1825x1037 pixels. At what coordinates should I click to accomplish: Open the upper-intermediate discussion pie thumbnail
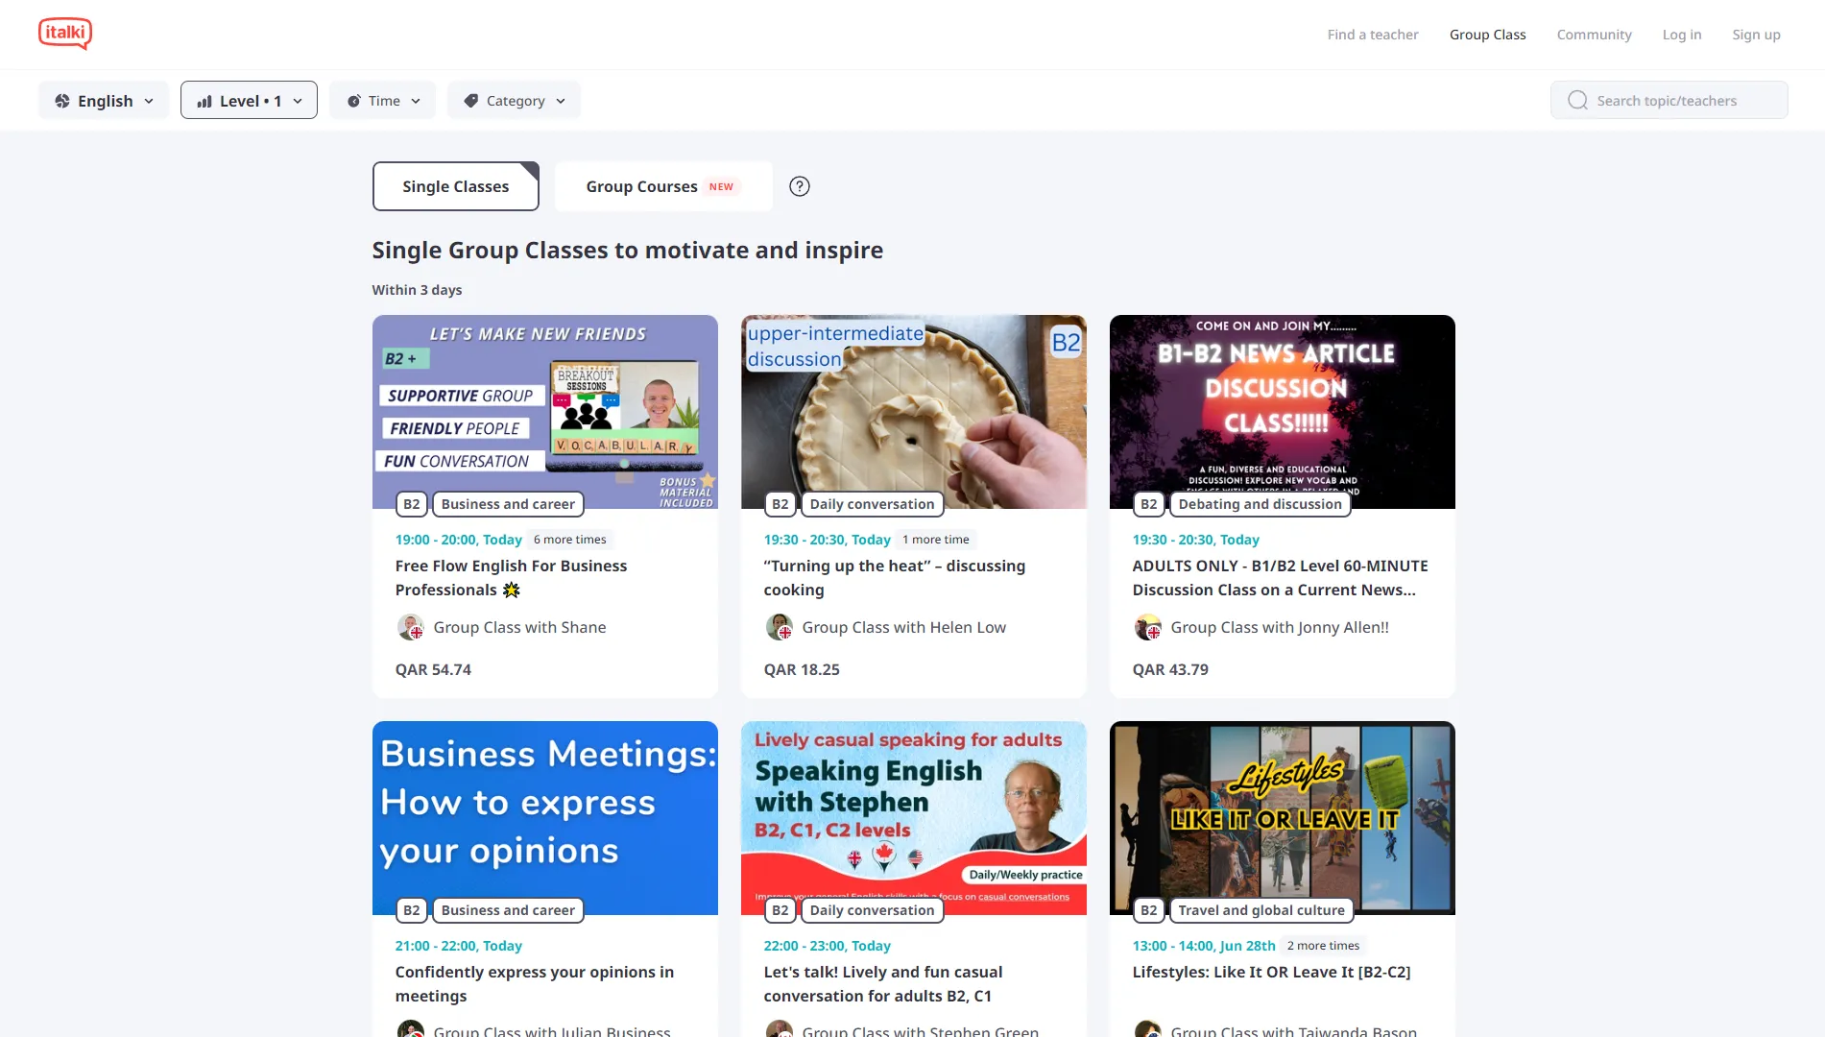[x=914, y=412]
